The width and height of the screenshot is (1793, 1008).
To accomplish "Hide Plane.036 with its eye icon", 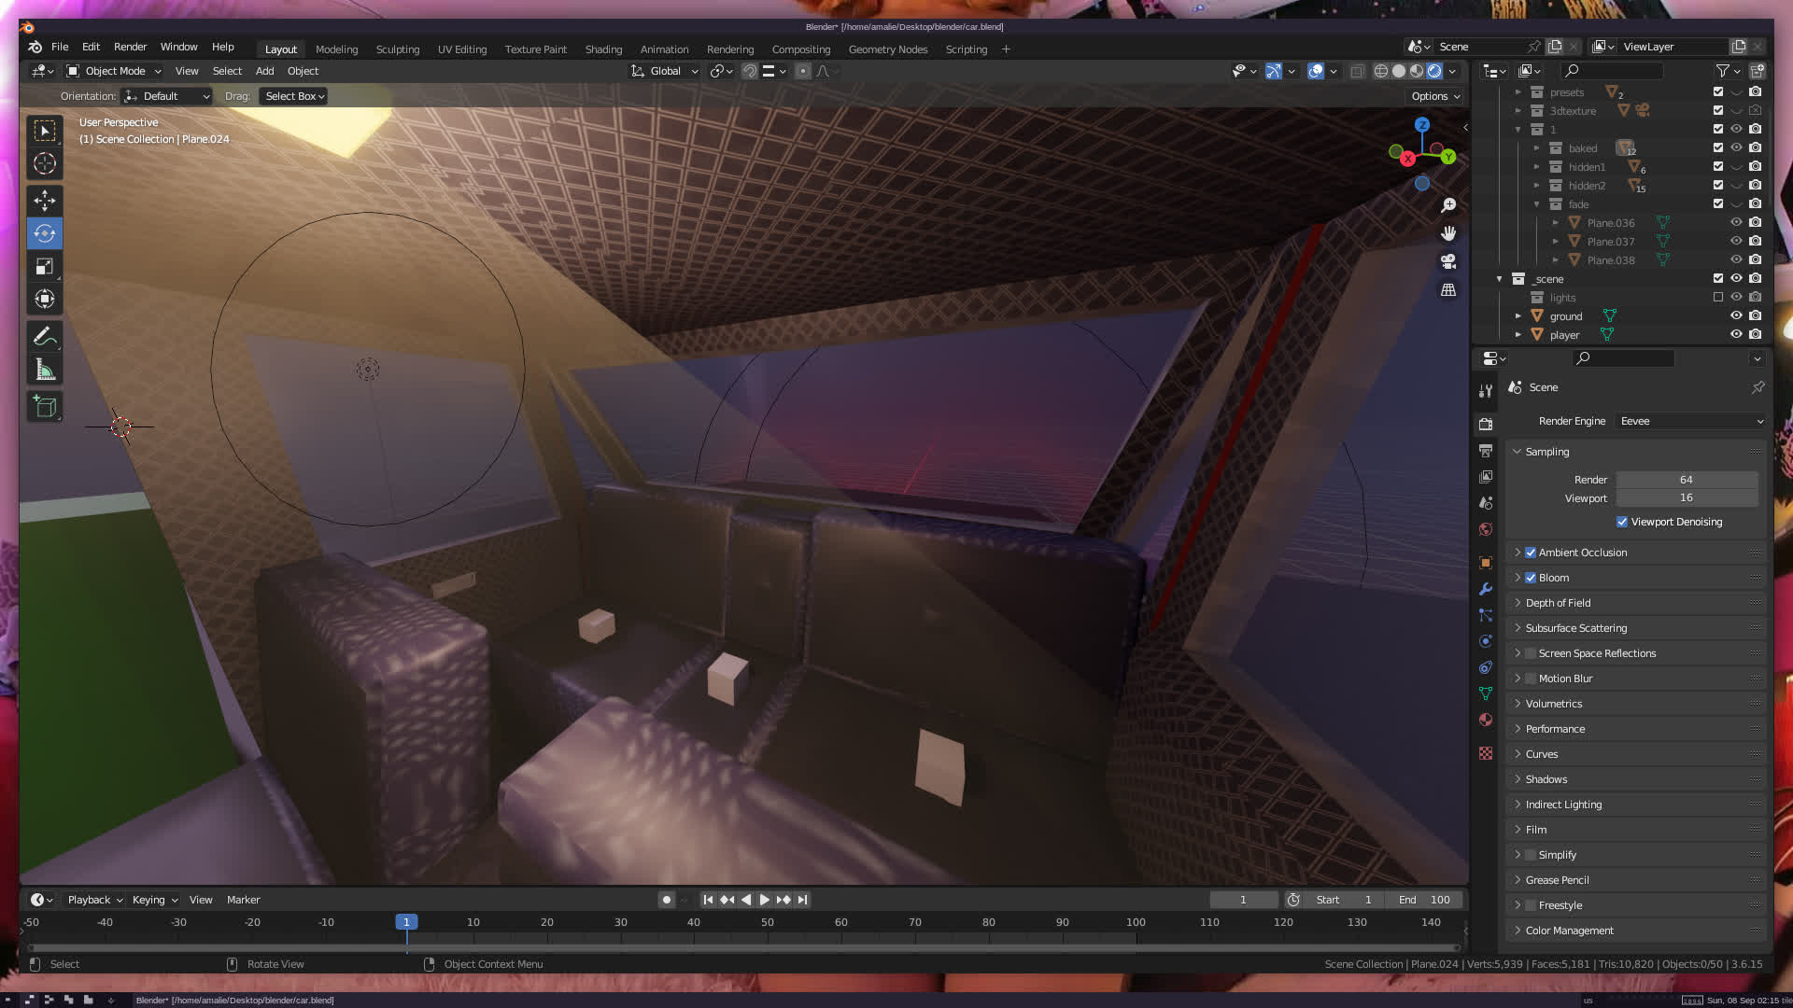I will 1736,223.
